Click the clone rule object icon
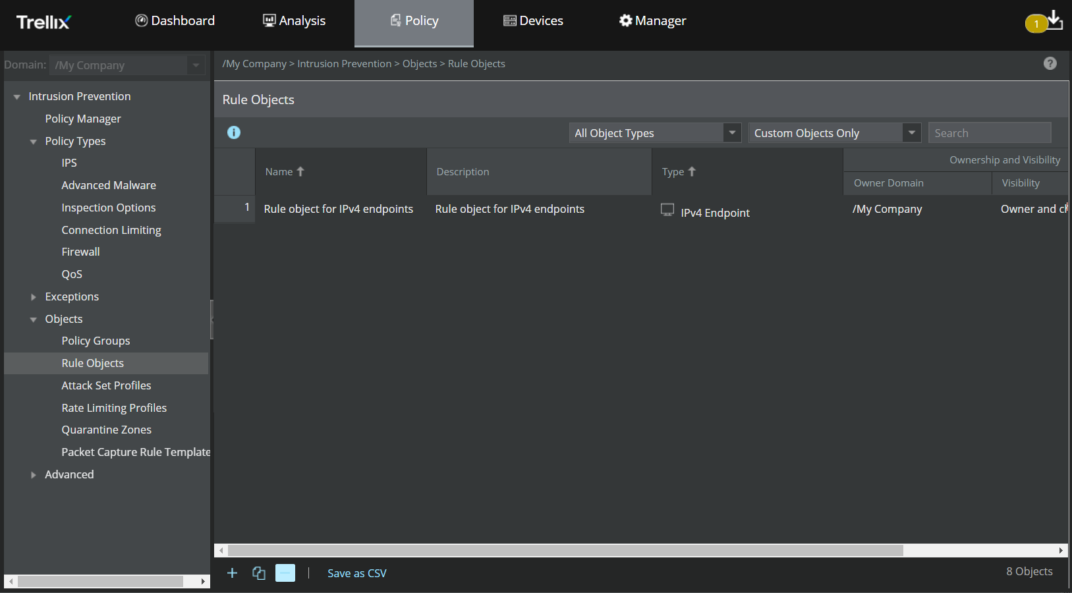 [x=259, y=573]
